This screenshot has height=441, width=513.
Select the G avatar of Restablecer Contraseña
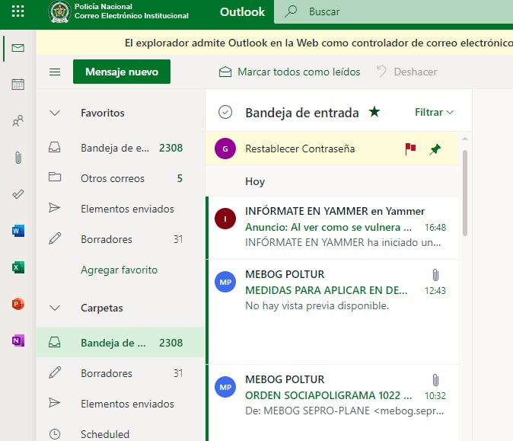point(225,149)
